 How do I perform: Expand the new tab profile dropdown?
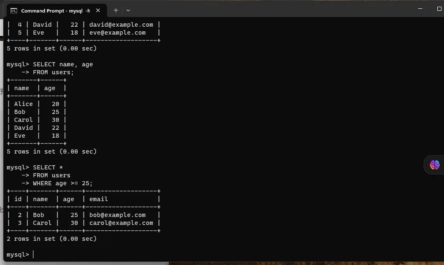click(128, 10)
